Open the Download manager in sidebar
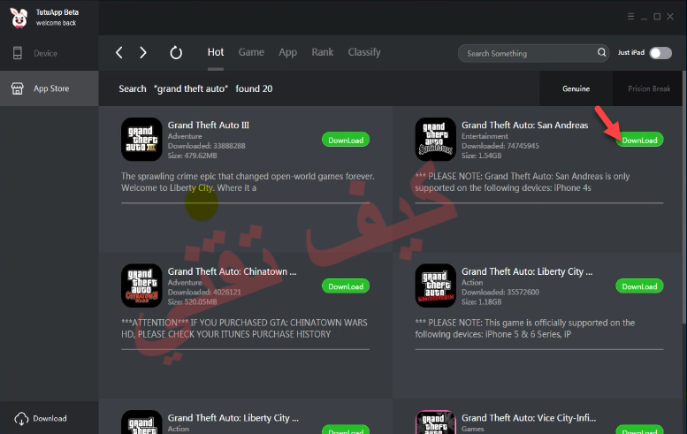The height and width of the screenshot is (434, 687). 50,418
